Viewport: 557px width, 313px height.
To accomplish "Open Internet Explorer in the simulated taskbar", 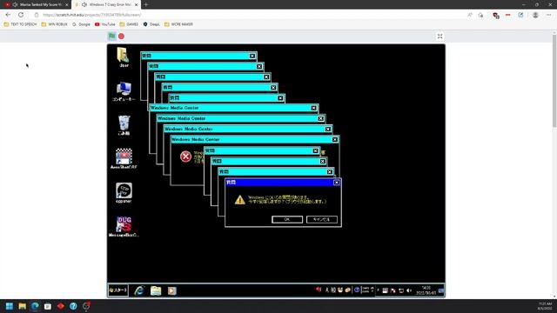I will tap(139, 290).
